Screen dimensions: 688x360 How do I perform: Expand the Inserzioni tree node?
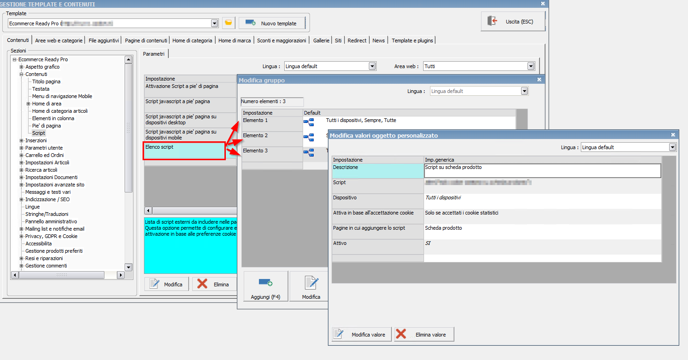click(x=22, y=140)
